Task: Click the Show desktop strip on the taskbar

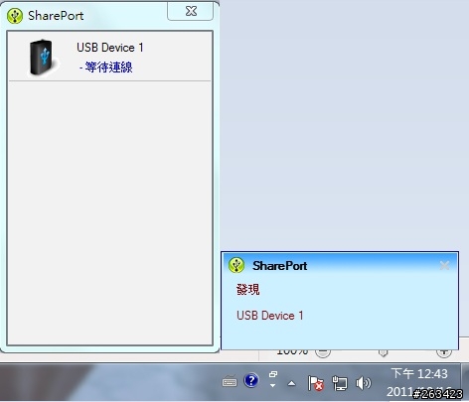Action: point(465,382)
